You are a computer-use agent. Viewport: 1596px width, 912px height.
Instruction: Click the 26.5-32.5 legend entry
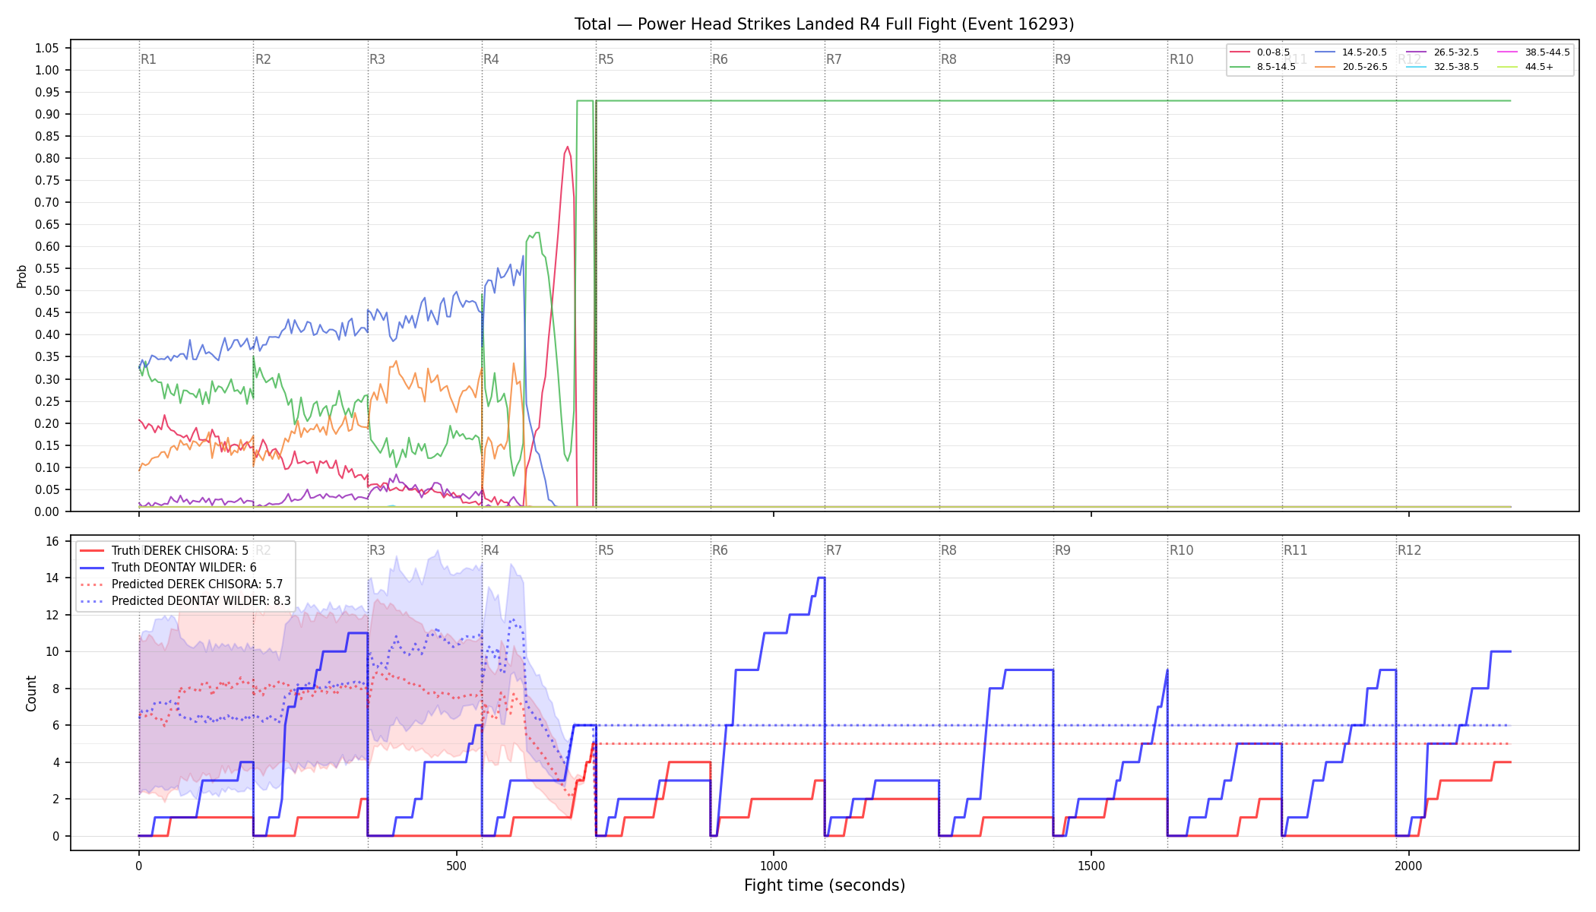point(1442,52)
